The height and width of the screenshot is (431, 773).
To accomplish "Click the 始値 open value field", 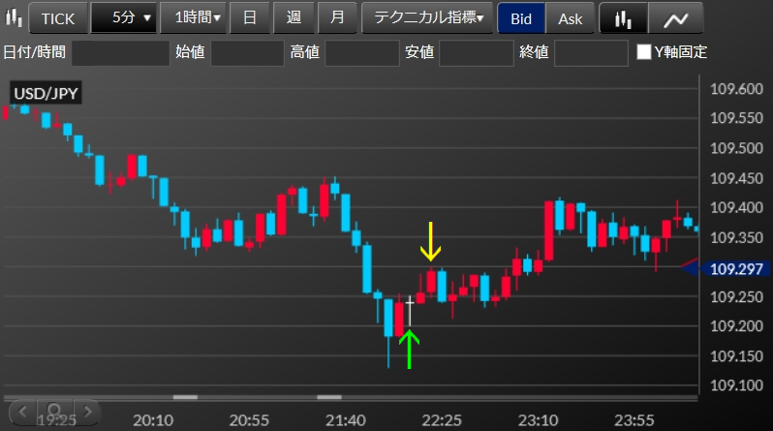I will tap(247, 52).
